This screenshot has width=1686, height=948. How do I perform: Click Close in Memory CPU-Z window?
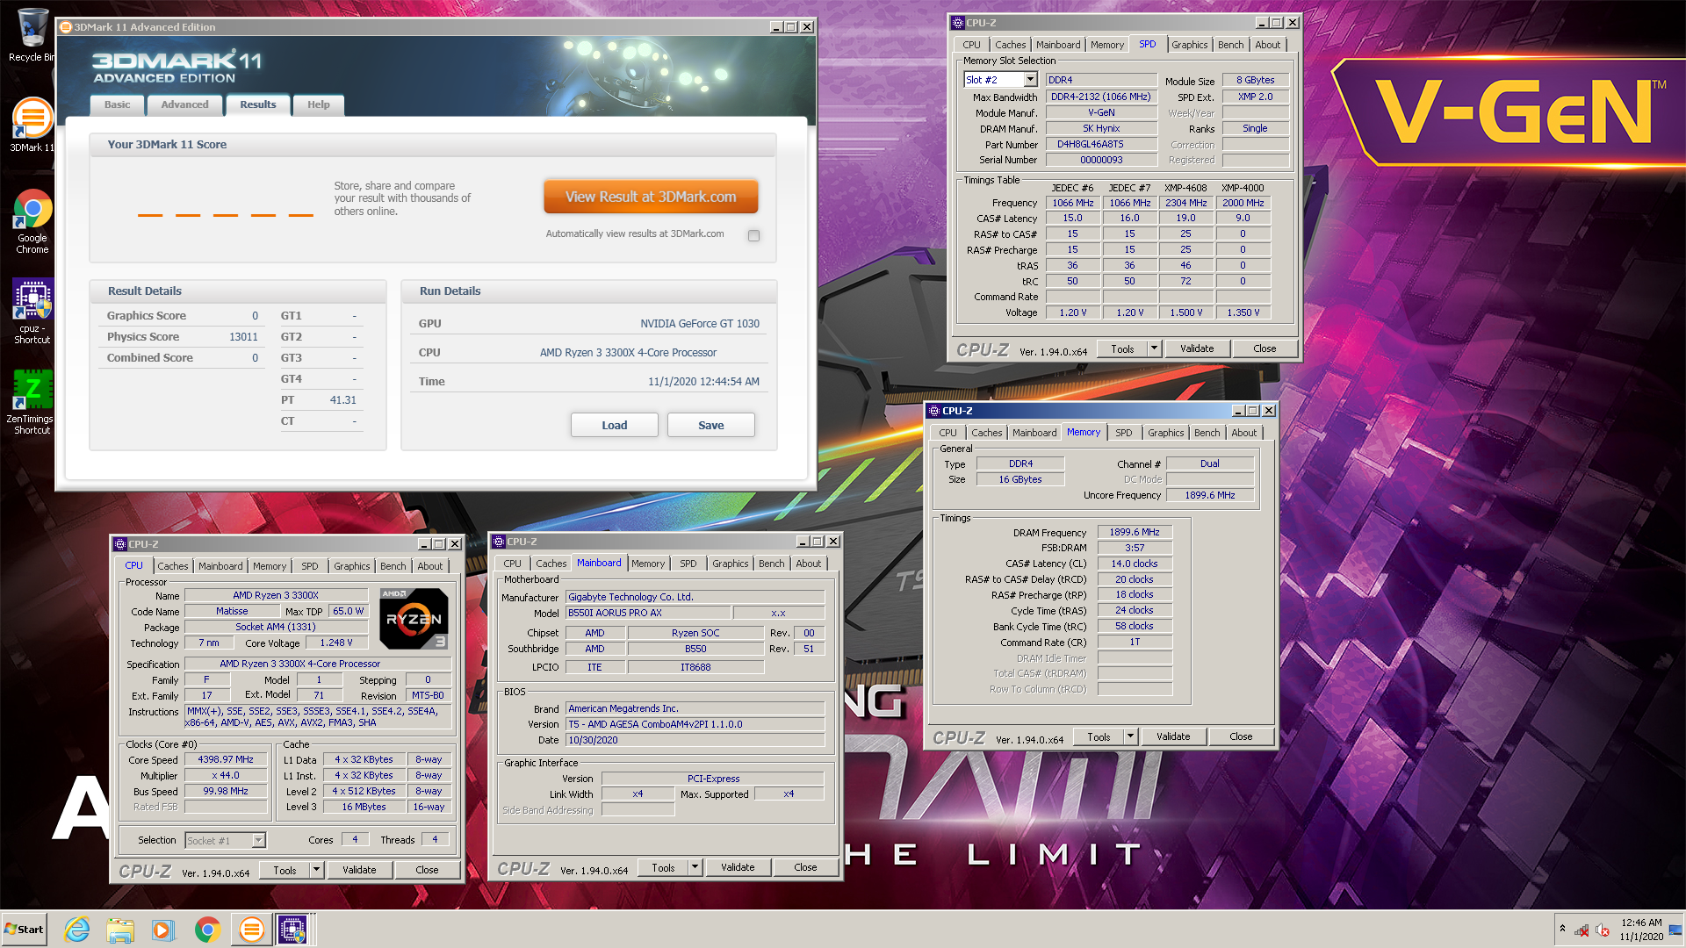tap(1241, 736)
